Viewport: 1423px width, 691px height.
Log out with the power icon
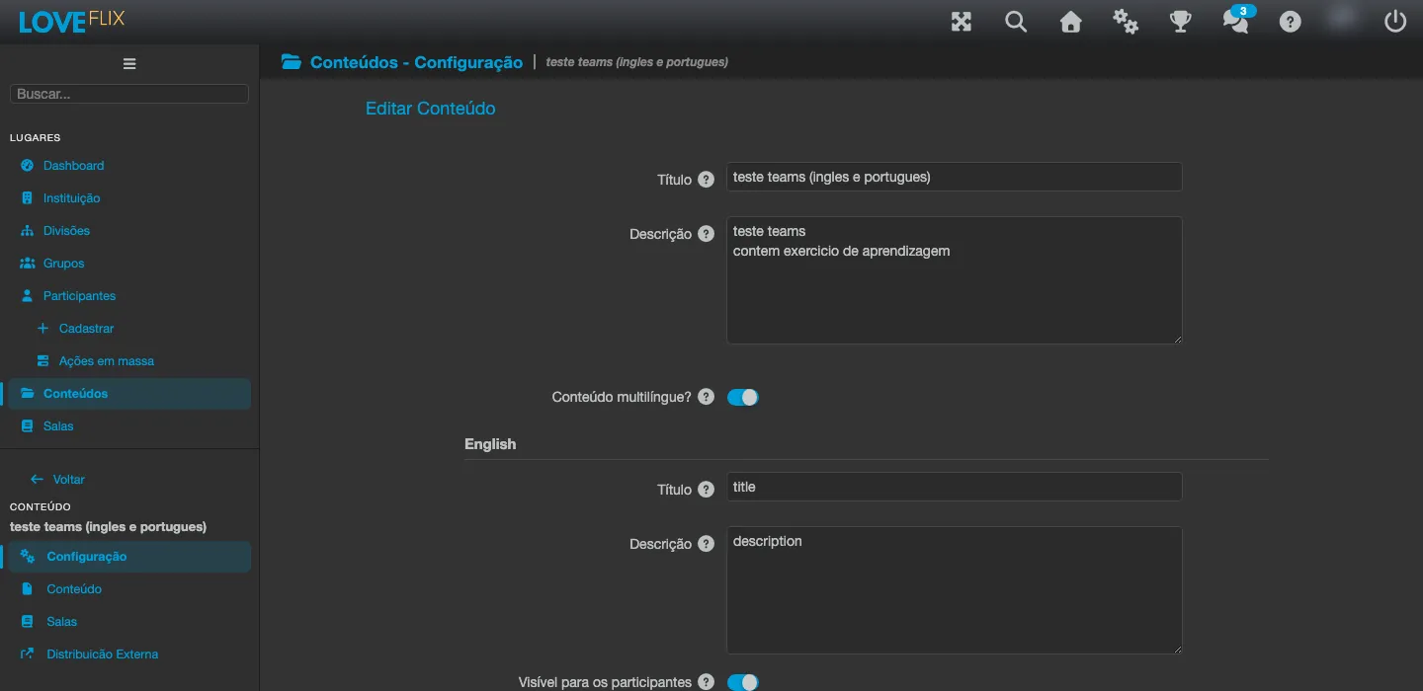click(1395, 22)
